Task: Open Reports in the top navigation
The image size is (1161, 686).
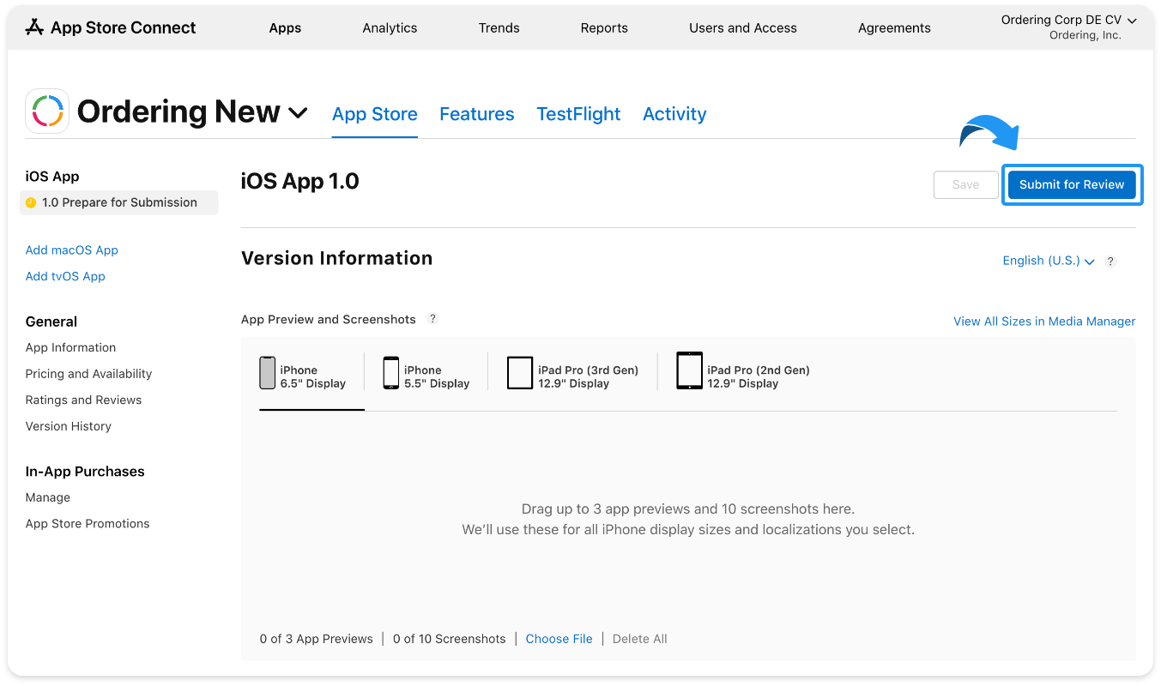Action: [604, 28]
